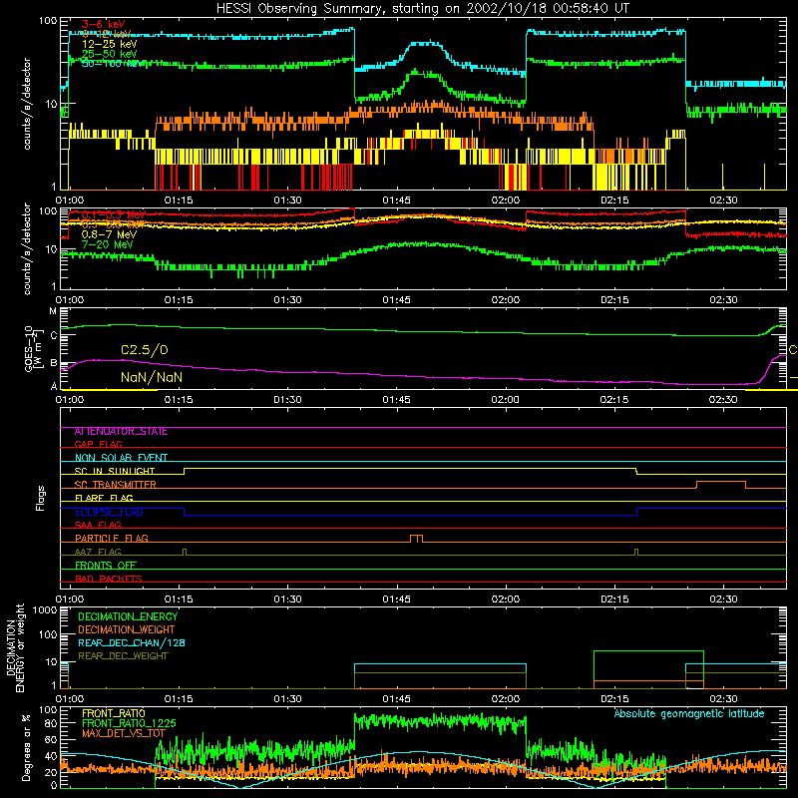Click the FLARE_FLAG label
The image size is (798, 798).
tap(104, 498)
